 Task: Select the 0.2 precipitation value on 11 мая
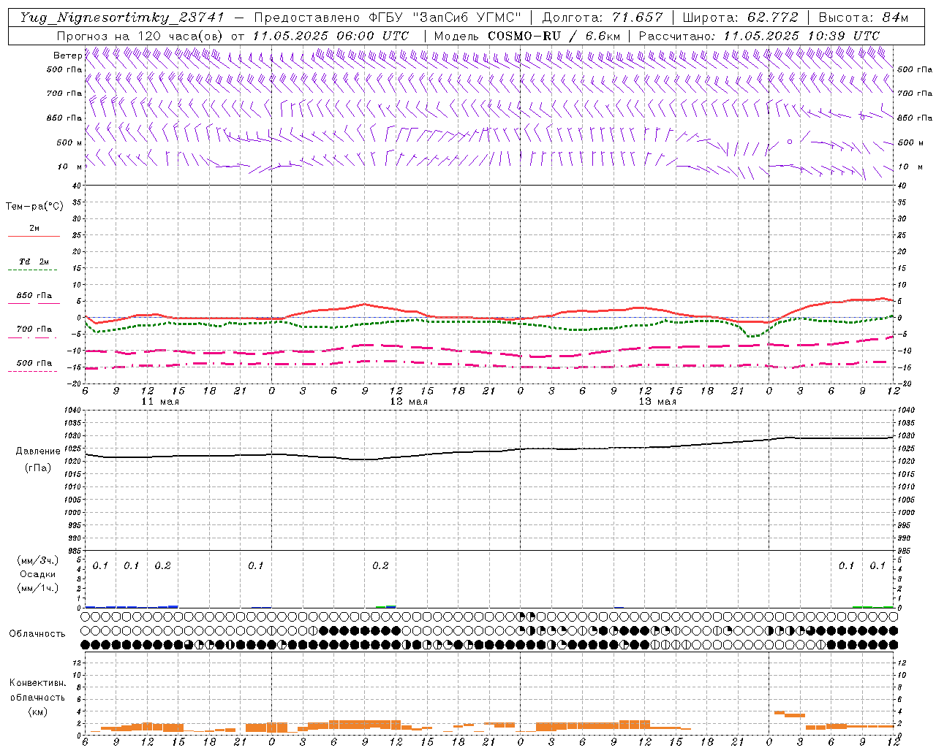(162, 566)
